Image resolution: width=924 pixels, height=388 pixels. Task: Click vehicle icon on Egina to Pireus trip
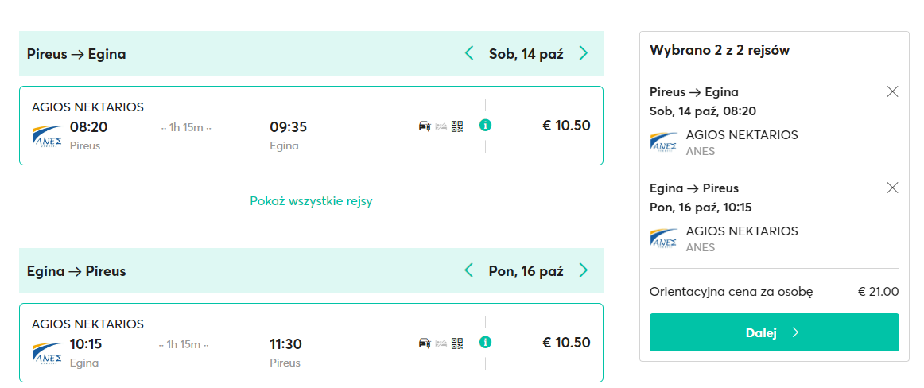pos(425,343)
